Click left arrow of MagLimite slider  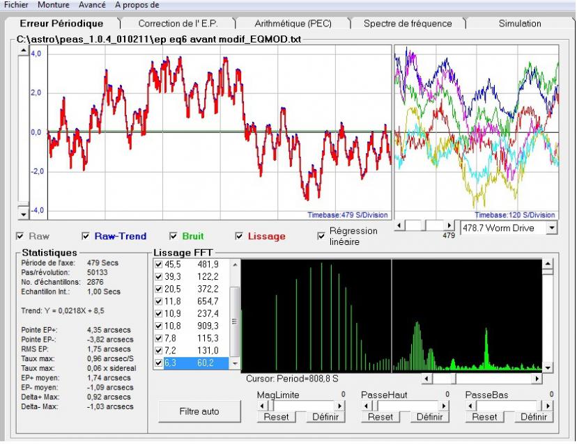(x=262, y=406)
